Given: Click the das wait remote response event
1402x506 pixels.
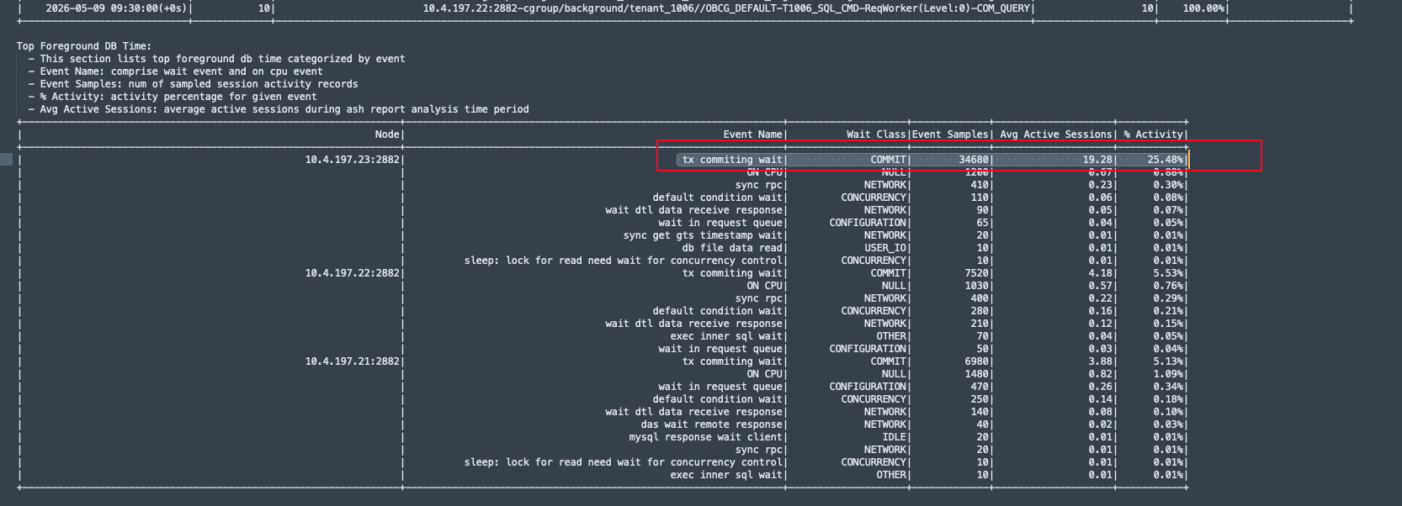Looking at the screenshot, I should pos(712,424).
